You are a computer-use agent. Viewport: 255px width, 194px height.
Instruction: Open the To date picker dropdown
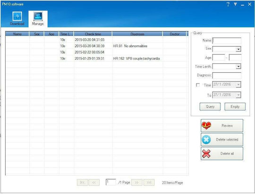[238, 95]
